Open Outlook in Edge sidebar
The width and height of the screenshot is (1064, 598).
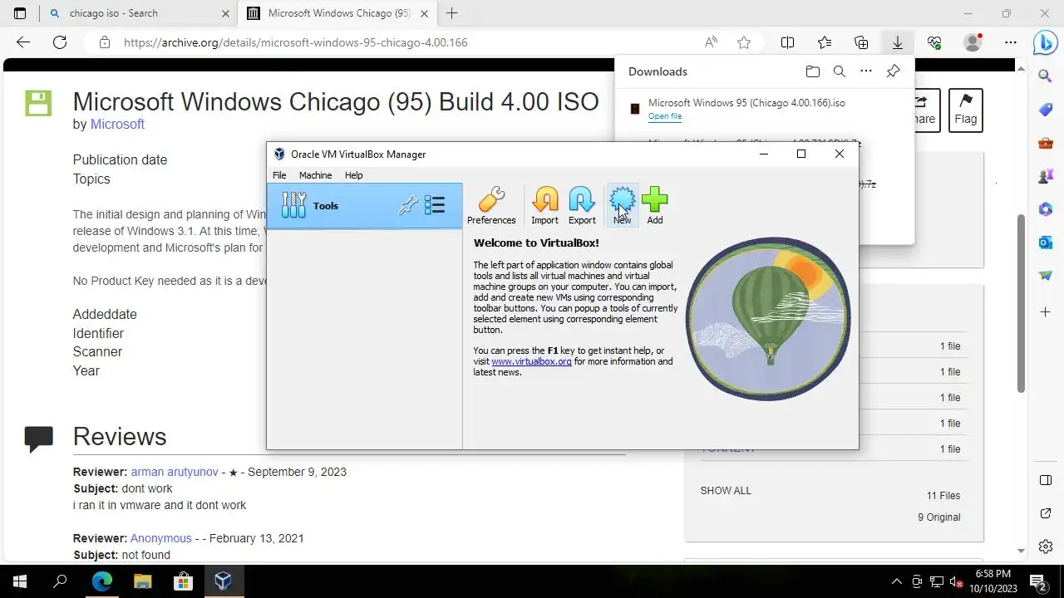[1046, 242]
